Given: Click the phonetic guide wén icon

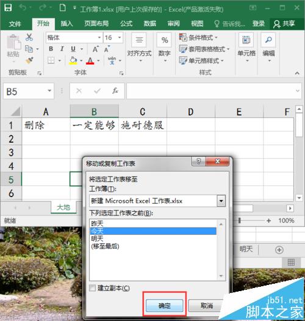Looking at the screenshot, I should click(112, 60).
